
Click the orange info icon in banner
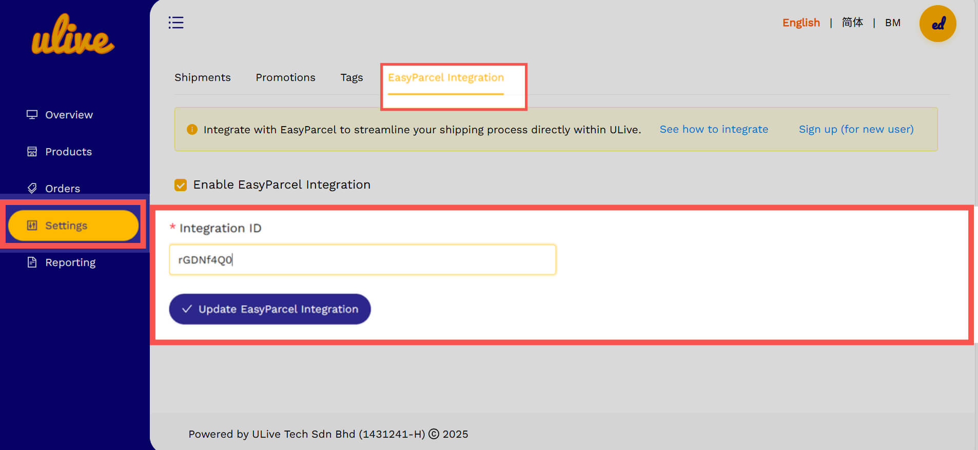coord(192,129)
